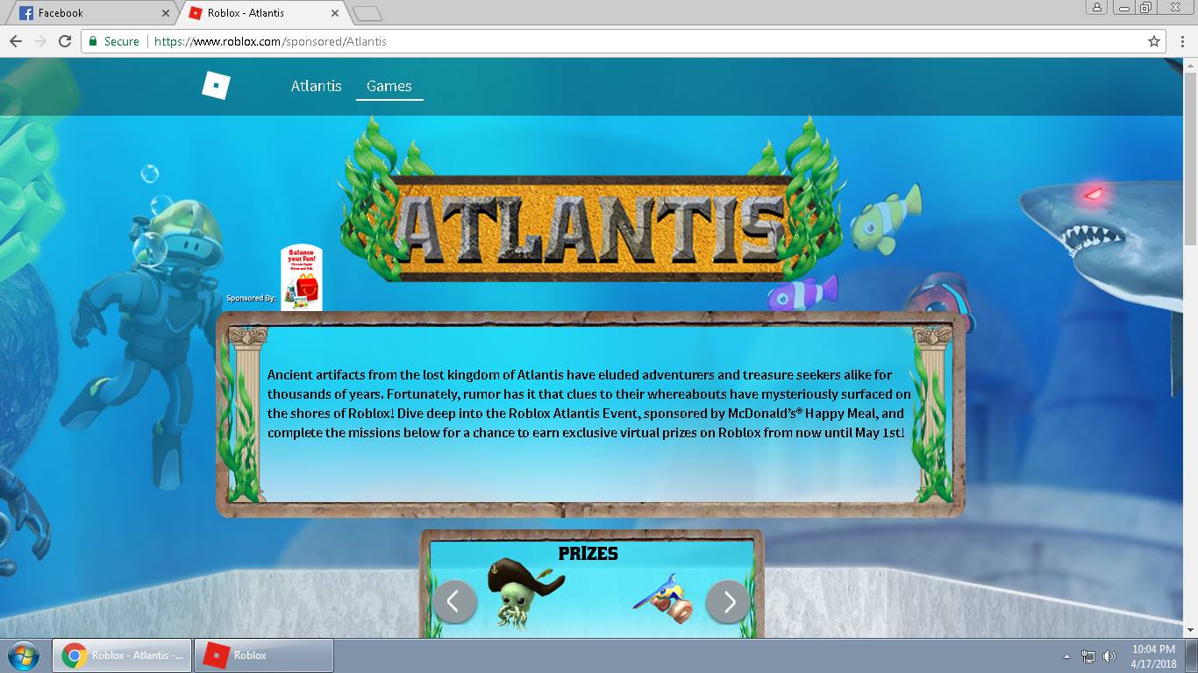Image resolution: width=1198 pixels, height=673 pixels.
Task: Click the Roblox logo icon in header
Action: [x=216, y=86]
